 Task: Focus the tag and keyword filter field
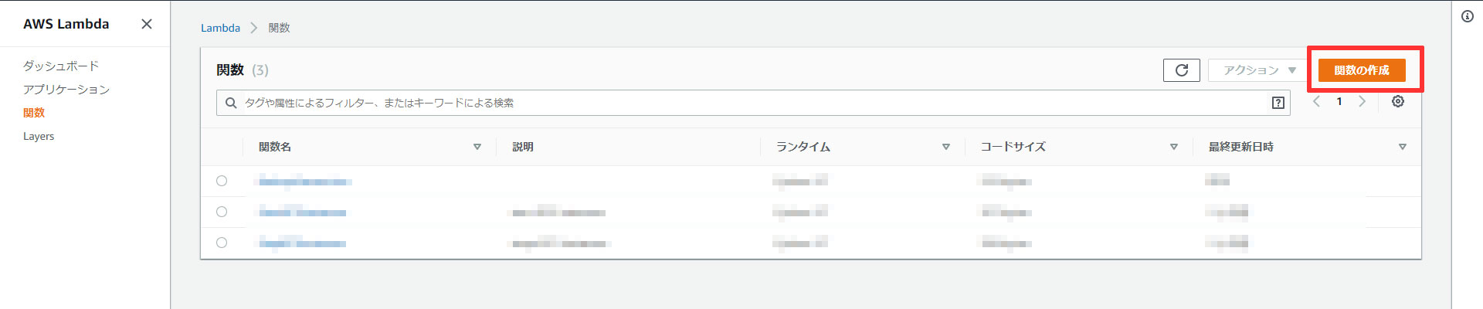coord(753,103)
